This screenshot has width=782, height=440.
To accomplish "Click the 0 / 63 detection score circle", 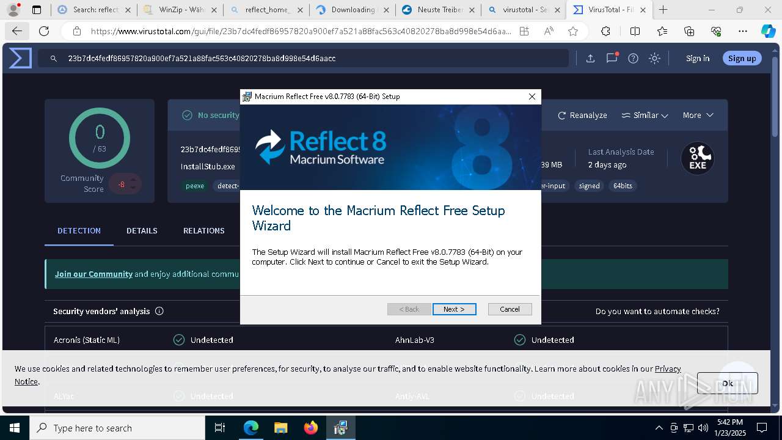I will tap(100, 139).
